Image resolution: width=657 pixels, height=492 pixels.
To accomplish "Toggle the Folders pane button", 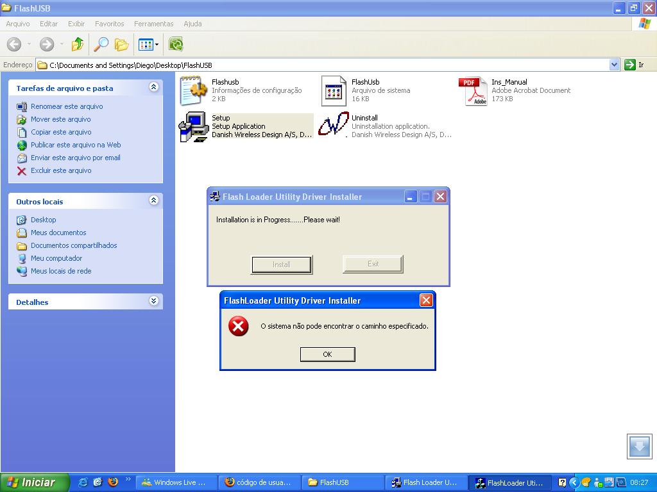I will pos(121,44).
